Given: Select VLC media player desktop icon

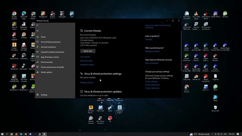Looking at the screenshot, I should coord(196,15).
